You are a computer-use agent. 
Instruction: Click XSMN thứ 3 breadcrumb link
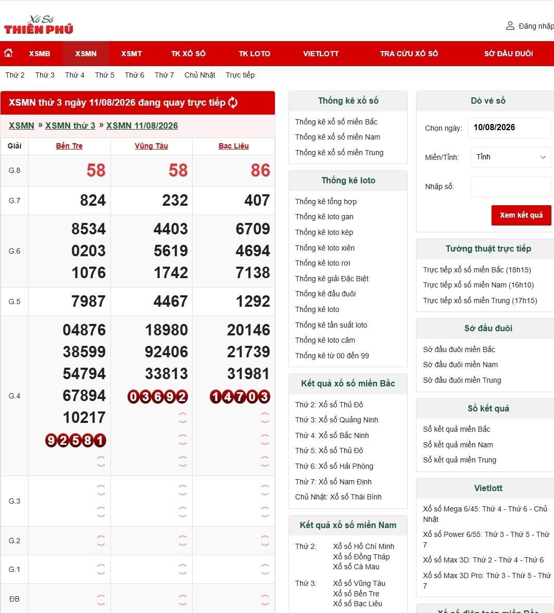pyautogui.click(x=70, y=126)
